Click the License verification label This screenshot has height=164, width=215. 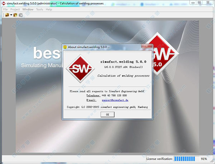pos(159,159)
